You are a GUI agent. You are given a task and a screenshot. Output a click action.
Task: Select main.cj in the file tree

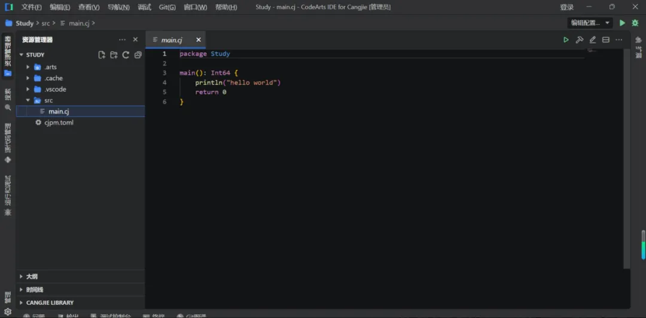pyautogui.click(x=80, y=111)
